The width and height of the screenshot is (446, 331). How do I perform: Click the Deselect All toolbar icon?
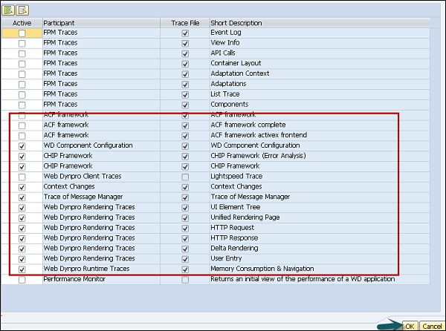22,10
